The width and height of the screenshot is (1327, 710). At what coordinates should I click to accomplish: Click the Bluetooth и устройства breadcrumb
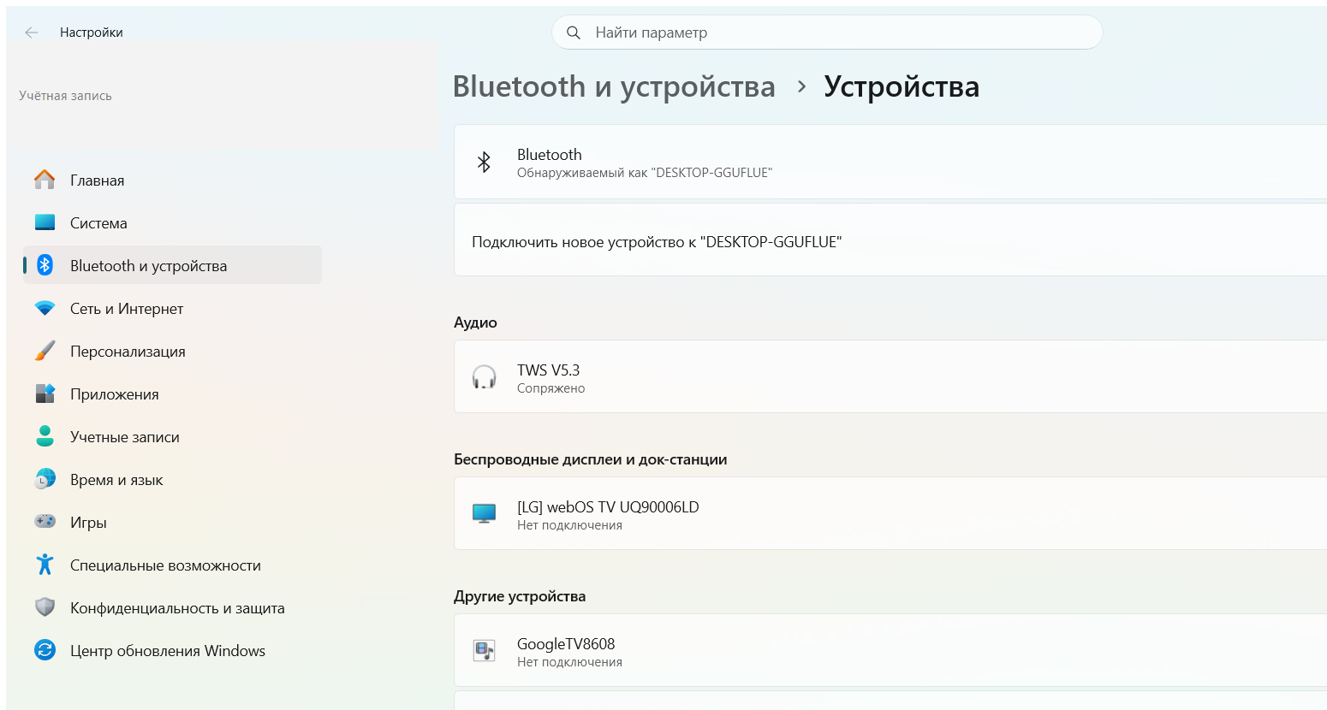pyautogui.click(x=614, y=86)
